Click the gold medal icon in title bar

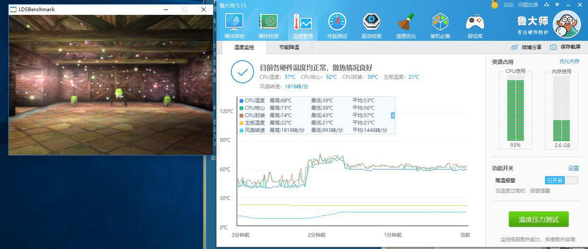pyautogui.click(x=495, y=5)
